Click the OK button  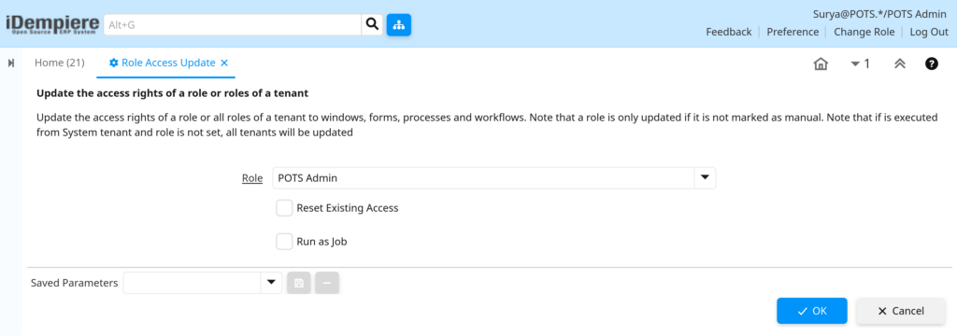812,311
